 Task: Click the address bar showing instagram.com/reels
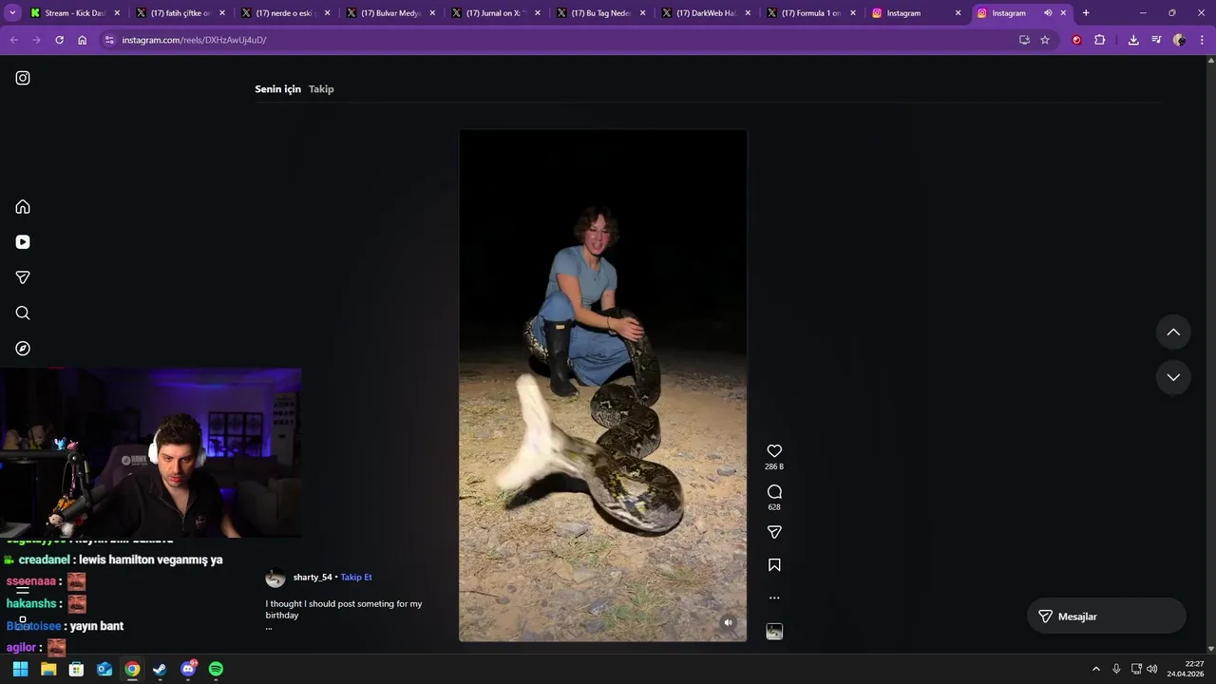560,40
